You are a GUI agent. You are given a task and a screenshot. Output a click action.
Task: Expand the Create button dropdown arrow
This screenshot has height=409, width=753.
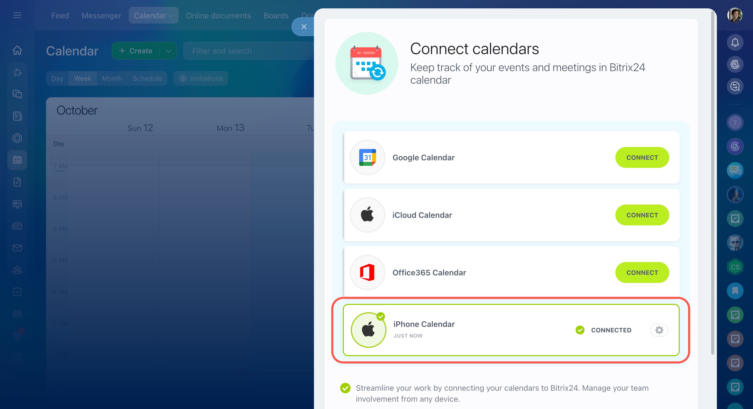point(168,51)
